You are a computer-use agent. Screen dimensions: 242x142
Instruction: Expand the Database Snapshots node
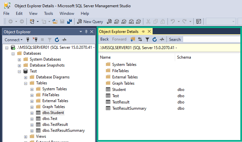coord(19,66)
